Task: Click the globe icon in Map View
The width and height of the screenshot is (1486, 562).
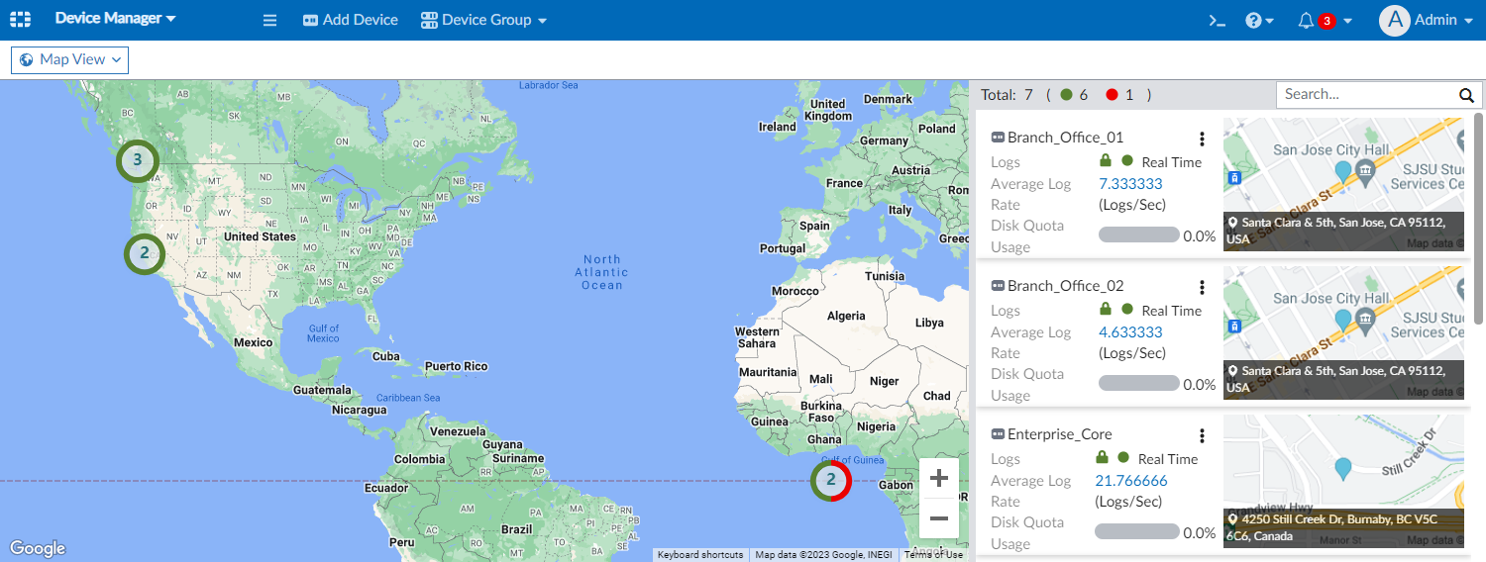Action: click(27, 59)
